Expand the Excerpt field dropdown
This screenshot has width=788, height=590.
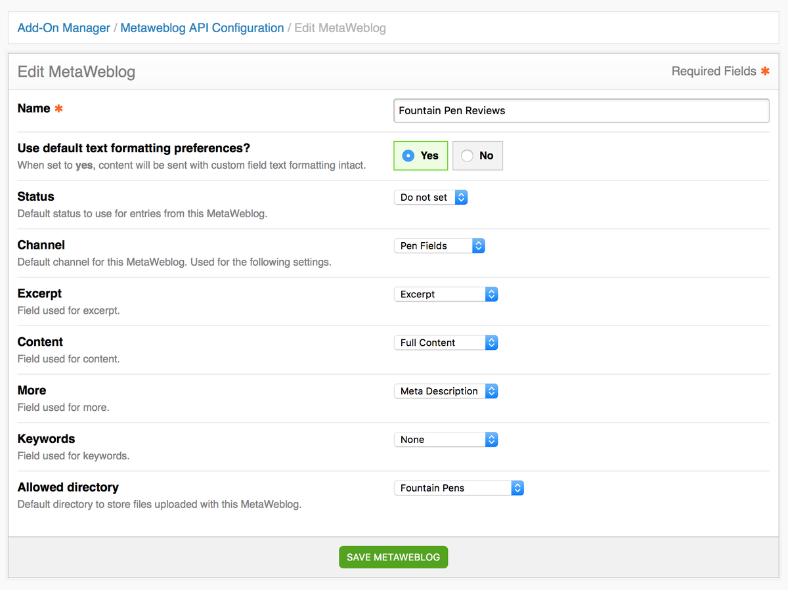[x=445, y=295]
